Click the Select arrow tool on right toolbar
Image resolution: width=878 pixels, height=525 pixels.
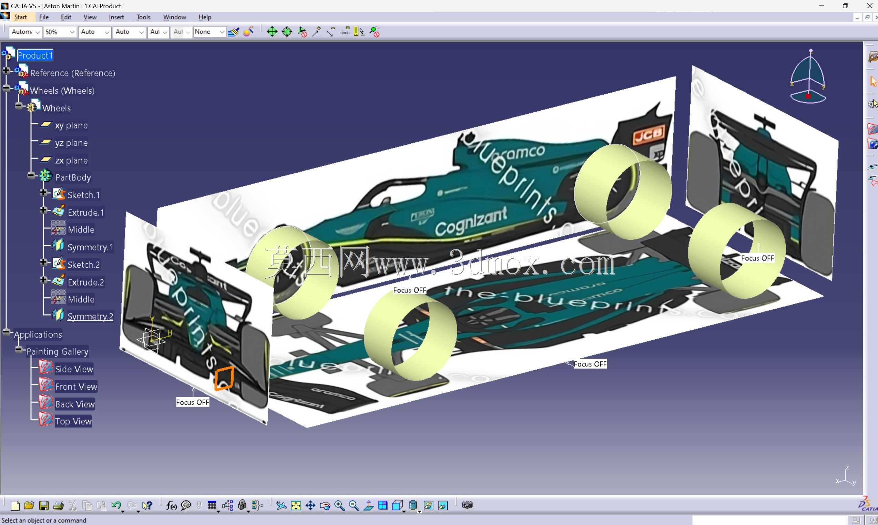tap(874, 81)
